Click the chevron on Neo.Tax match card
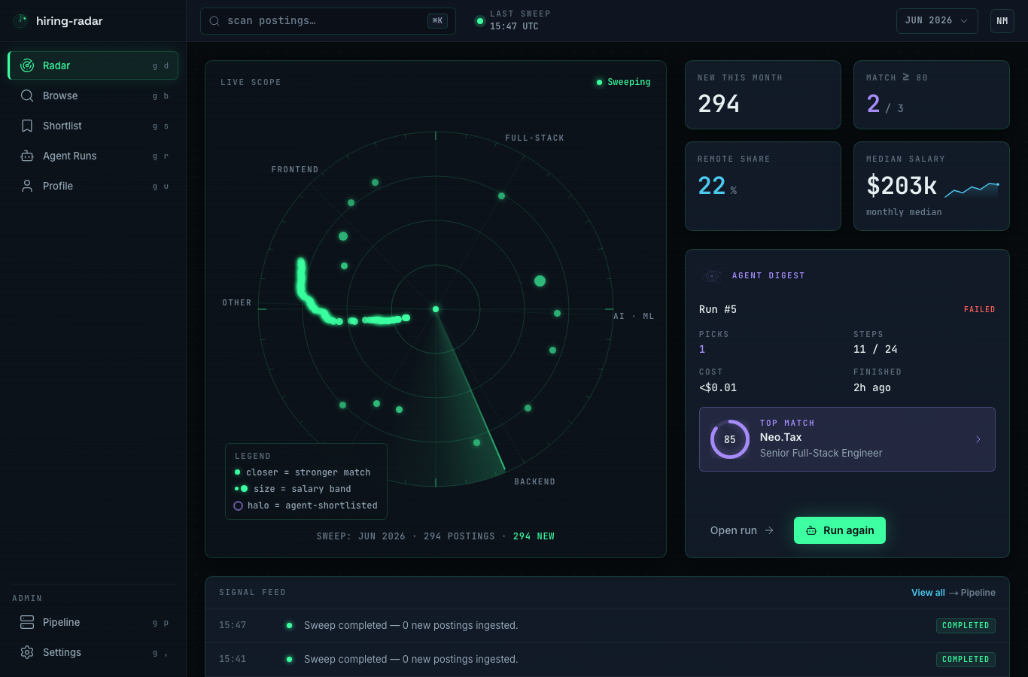 point(978,439)
